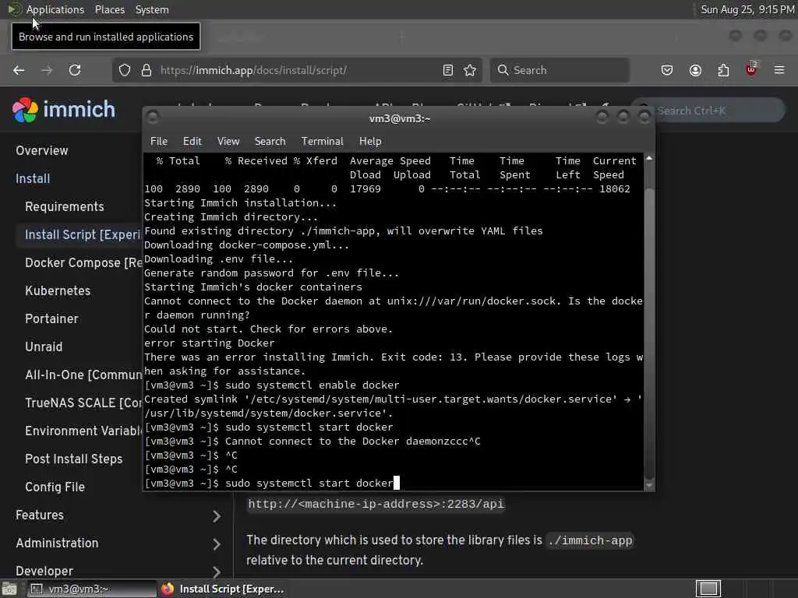Open the Requirements docs page

tap(65, 206)
